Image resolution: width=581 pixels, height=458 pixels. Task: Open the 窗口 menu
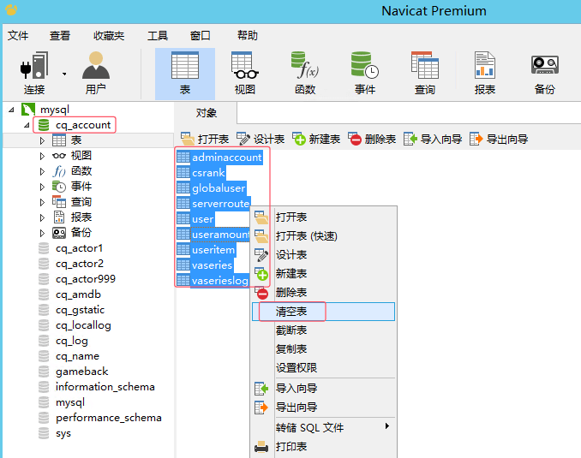(200, 36)
